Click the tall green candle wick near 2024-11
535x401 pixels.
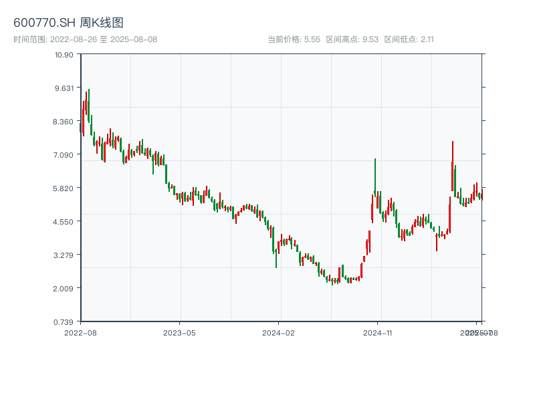[375, 174]
